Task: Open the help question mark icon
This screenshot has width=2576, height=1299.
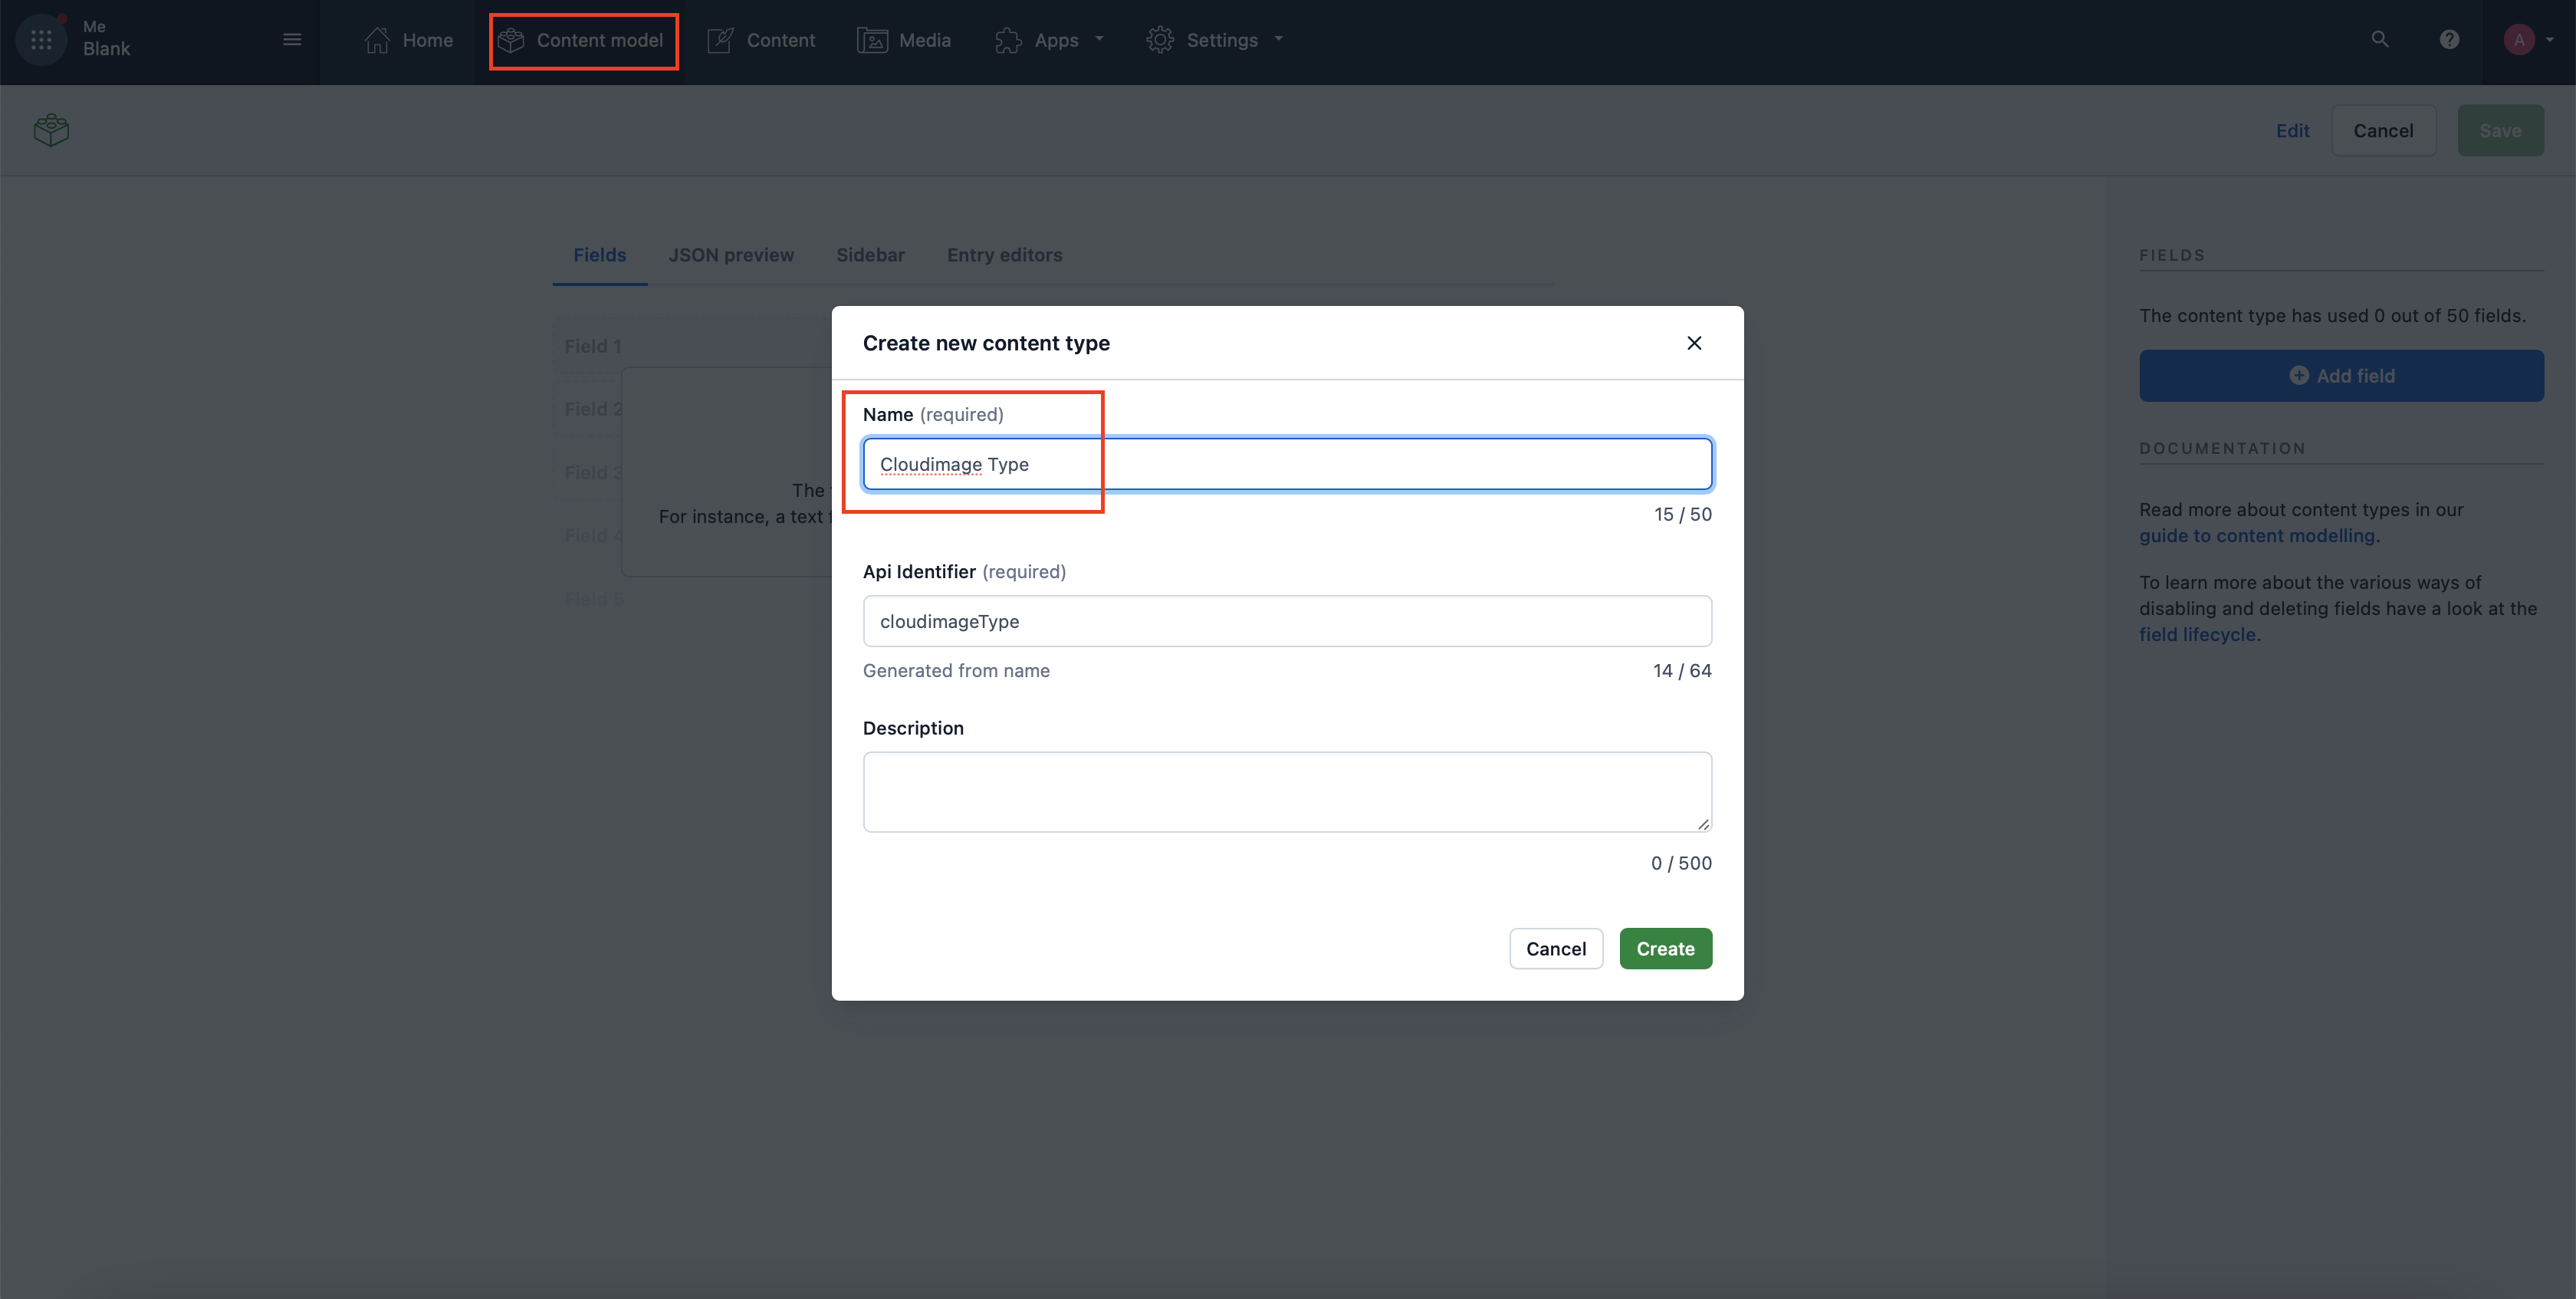Action: tap(2449, 40)
